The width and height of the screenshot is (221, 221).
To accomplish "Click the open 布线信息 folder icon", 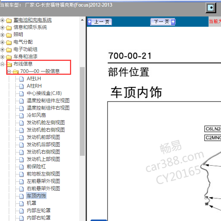I will (x=10, y=65).
